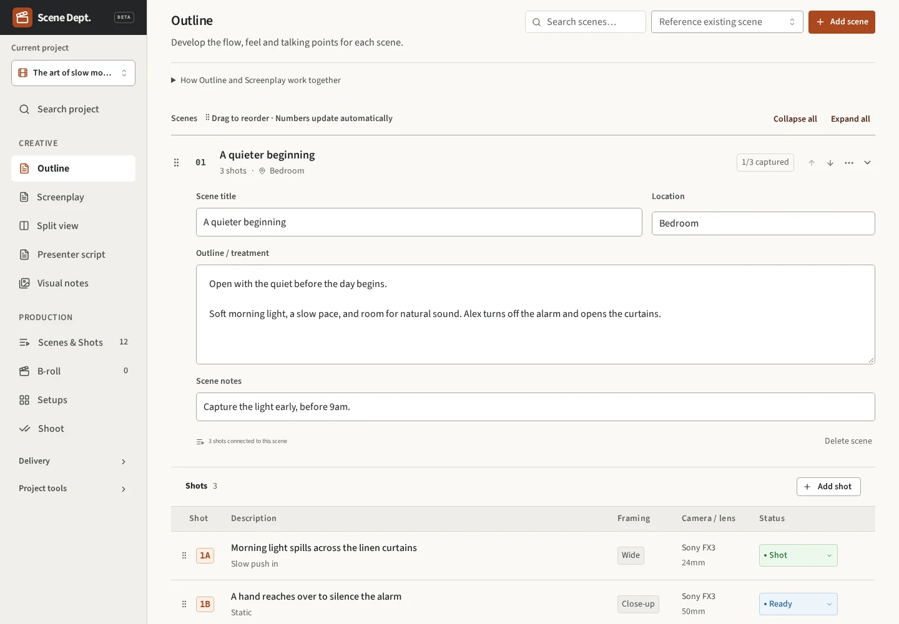Click the reorder grip icon next to Scenes

coord(207,117)
